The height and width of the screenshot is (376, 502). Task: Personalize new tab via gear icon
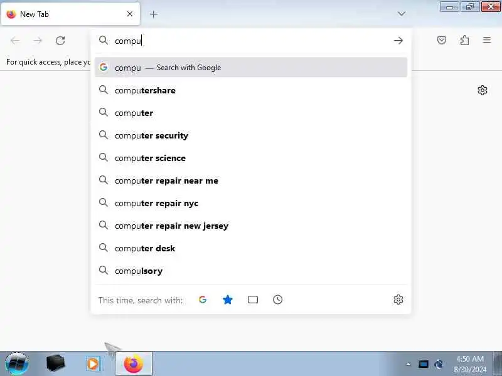click(482, 90)
